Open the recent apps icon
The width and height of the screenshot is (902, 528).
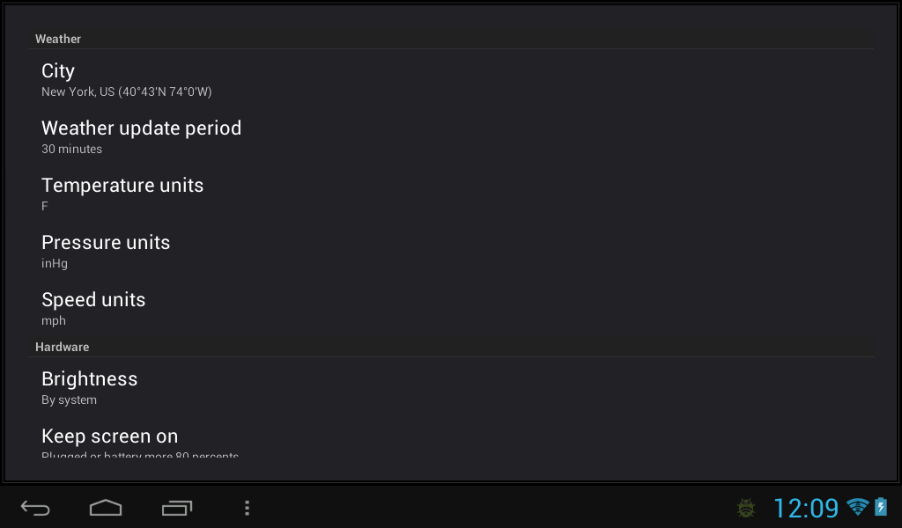(176, 508)
